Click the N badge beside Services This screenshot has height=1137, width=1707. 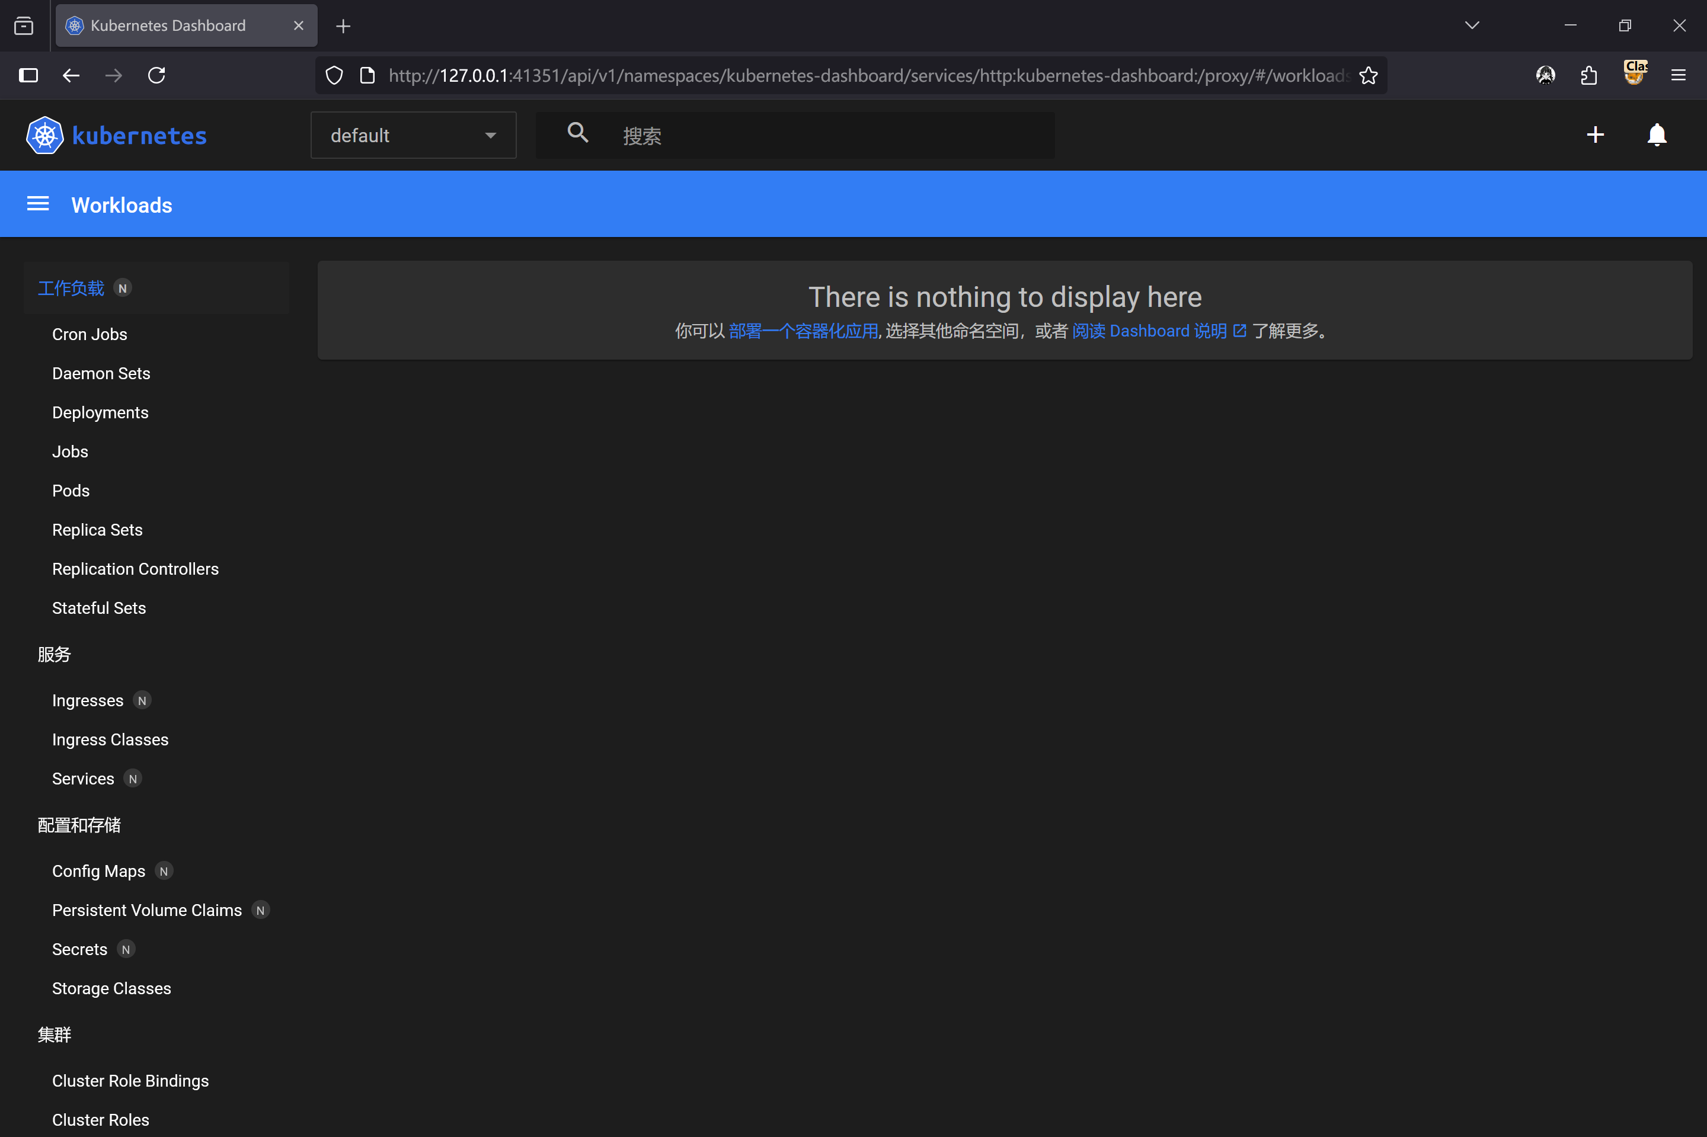[x=133, y=779]
